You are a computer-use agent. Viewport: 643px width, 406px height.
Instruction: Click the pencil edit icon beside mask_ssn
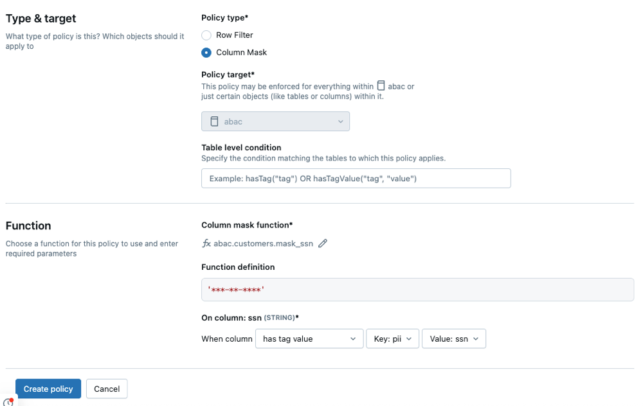323,243
